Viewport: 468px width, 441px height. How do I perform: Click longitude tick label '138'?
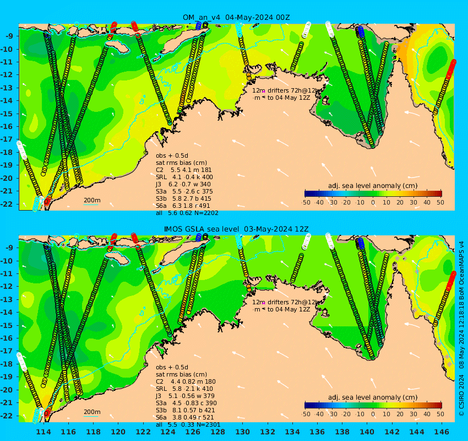[x=342, y=432]
